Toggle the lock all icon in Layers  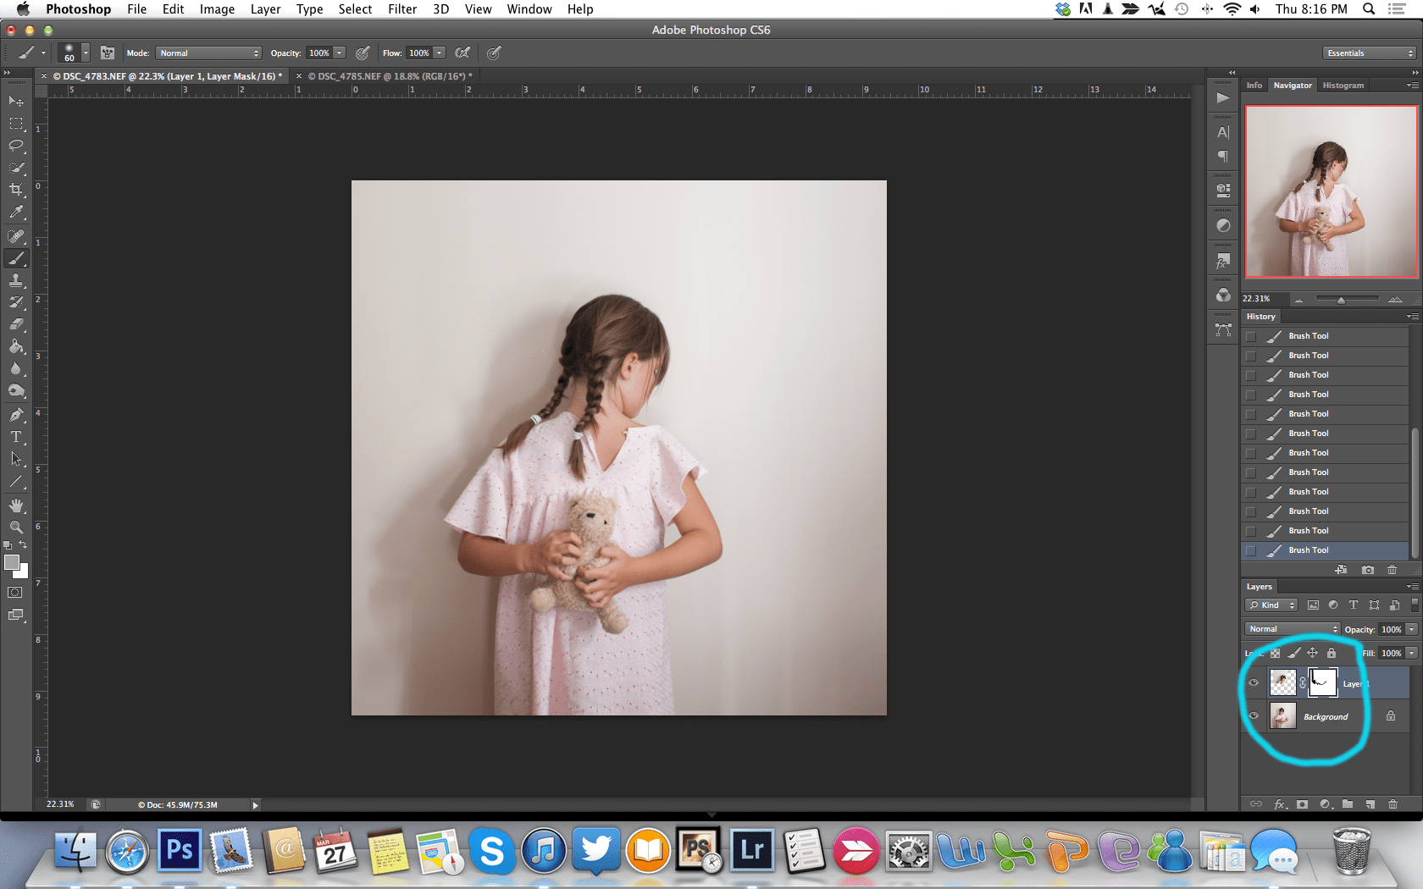(1332, 653)
